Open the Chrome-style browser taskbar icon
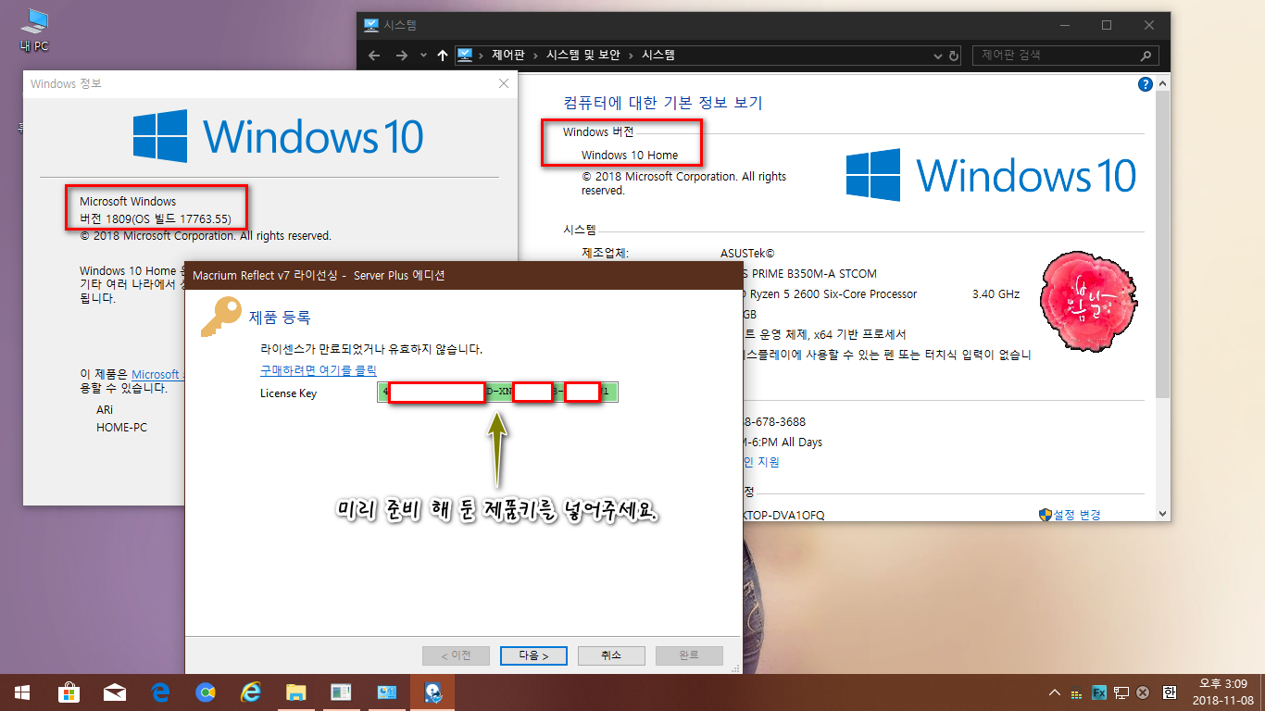Viewport: 1265px width, 711px height. point(206,692)
